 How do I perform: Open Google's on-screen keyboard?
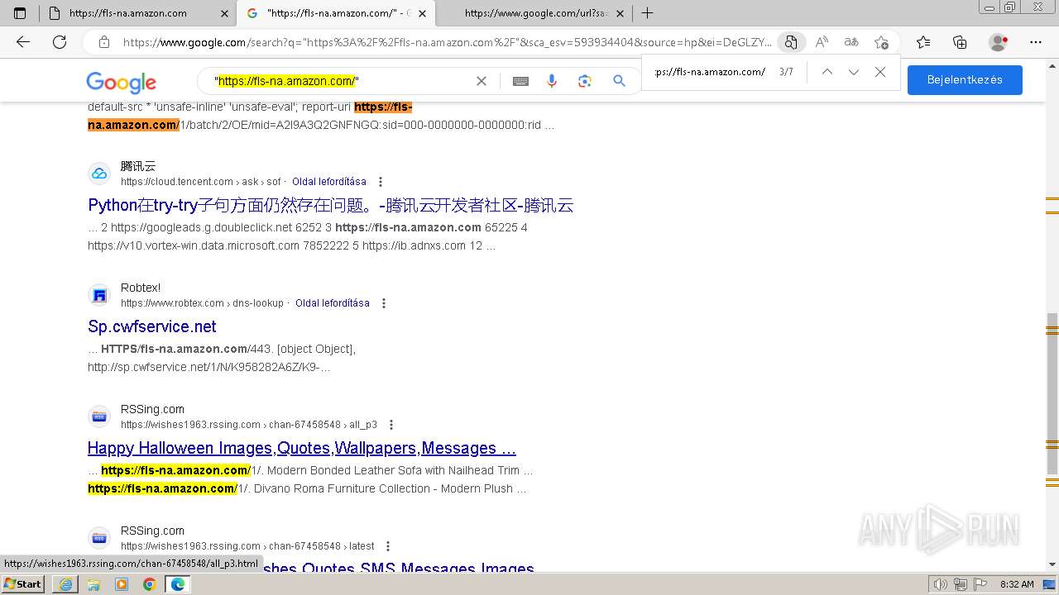[520, 81]
